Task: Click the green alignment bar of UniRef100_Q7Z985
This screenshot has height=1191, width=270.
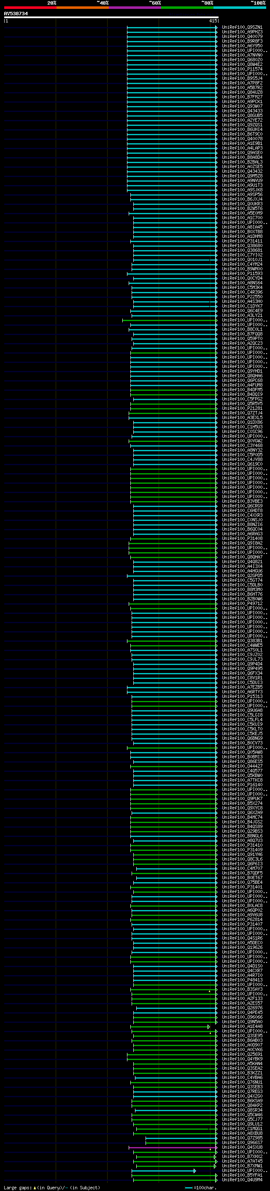Action: point(181,1138)
